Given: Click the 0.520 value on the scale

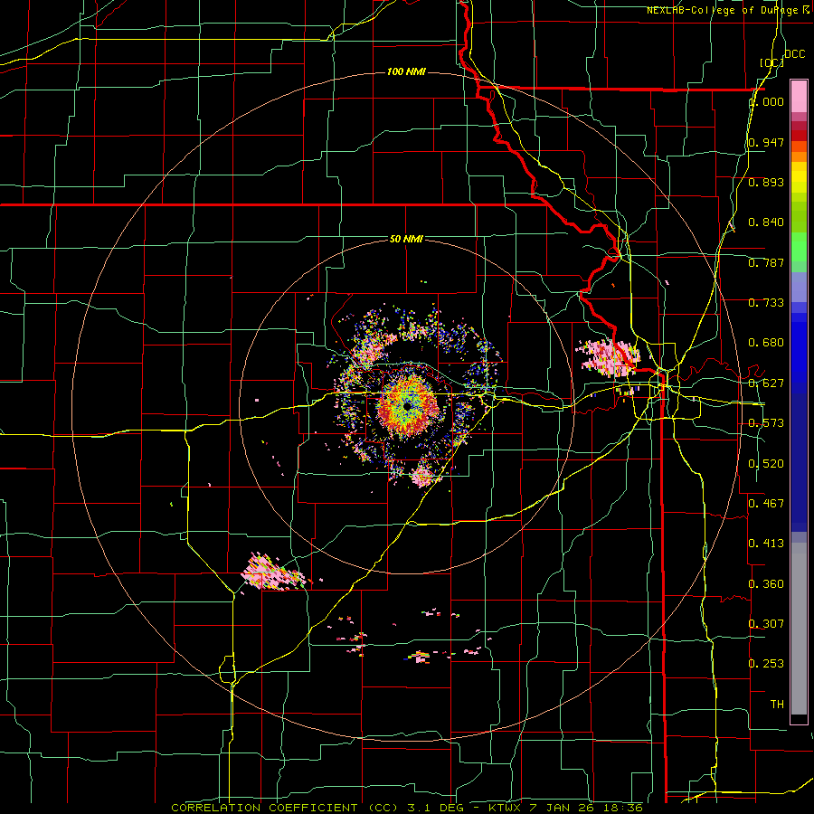Looking at the screenshot, I should pyautogui.click(x=766, y=464).
